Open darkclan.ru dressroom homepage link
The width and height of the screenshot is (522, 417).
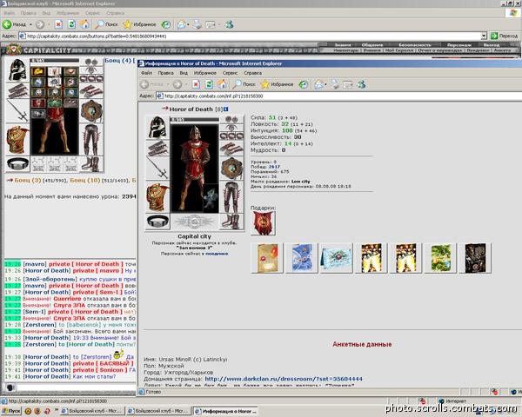click(x=284, y=379)
